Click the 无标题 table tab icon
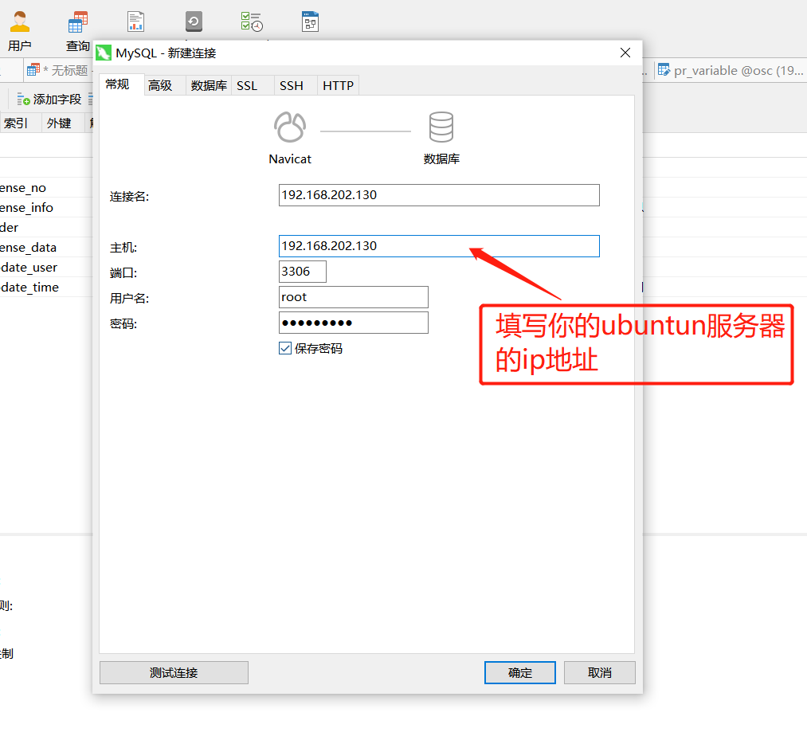 click(x=33, y=70)
